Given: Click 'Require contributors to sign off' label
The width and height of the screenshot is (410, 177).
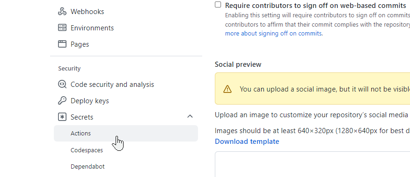Looking at the screenshot, I should pyautogui.click(x=315, y=6).
